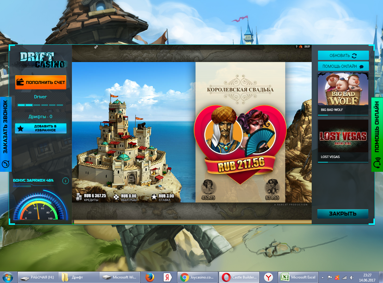This screenshot has height=283, width=383.
Task: Click the ЗАКРЫТЬ button
Action: click(x=343, y=214)
